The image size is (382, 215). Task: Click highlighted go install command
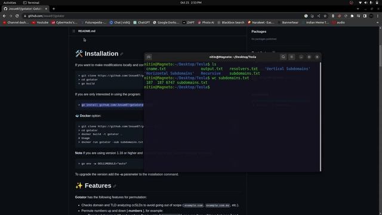point(112,105)
